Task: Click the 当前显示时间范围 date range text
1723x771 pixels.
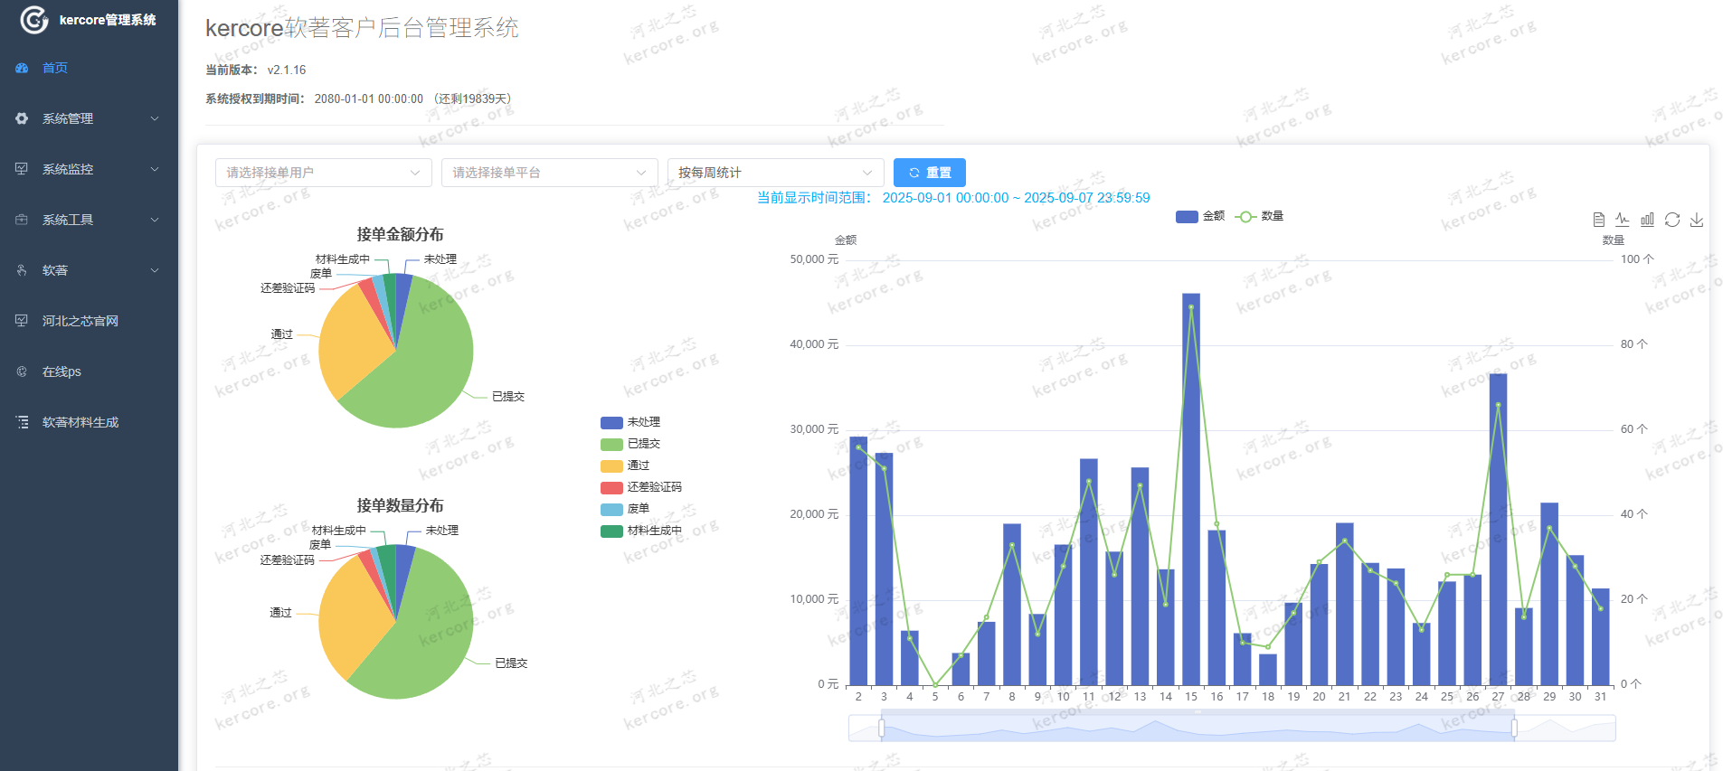Action: 953,197
